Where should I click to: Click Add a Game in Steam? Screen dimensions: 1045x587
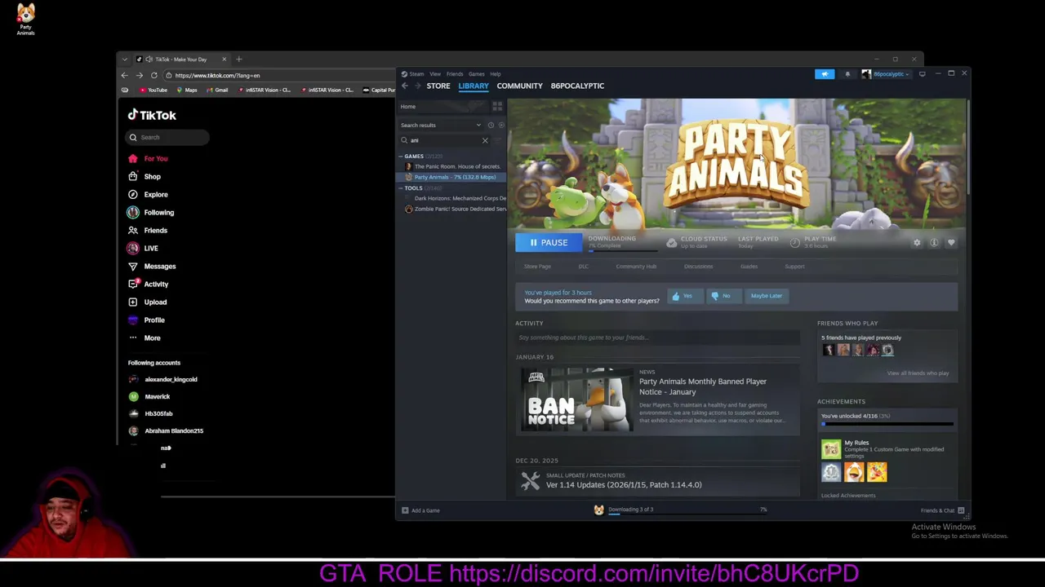(x=420, y=510)
